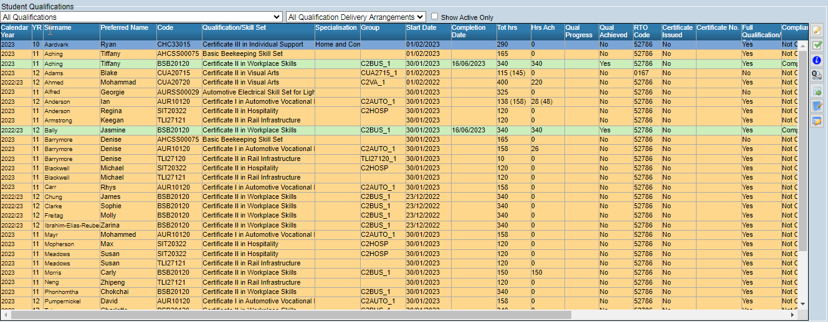828x322 pixels.
Task: Sort by the Surname column header
Action: (57, 28)
